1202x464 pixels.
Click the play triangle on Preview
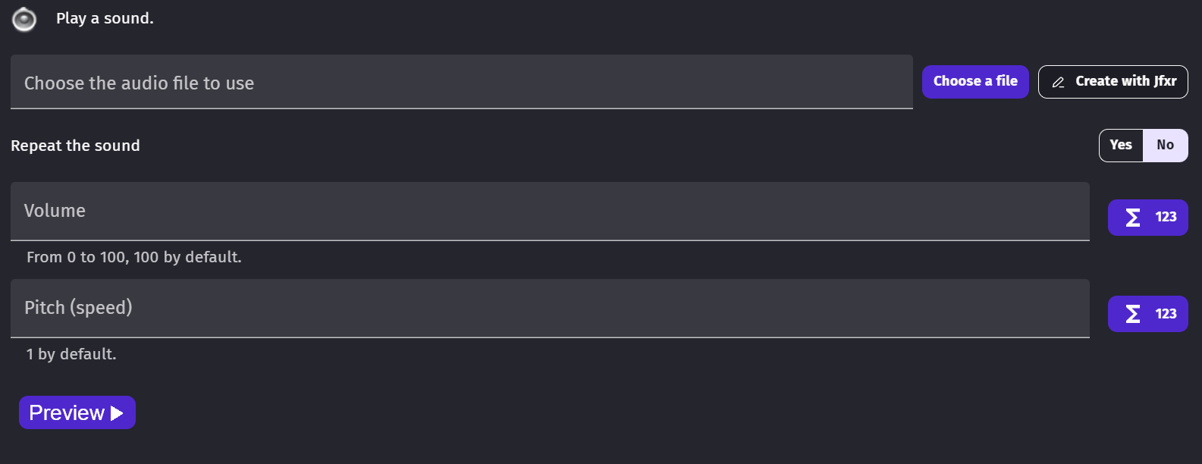pyautogui.click(x=117, y=413)
